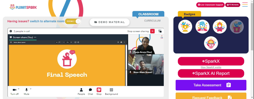
Task: Launch SparkX
Action: [x=211, y=61]
